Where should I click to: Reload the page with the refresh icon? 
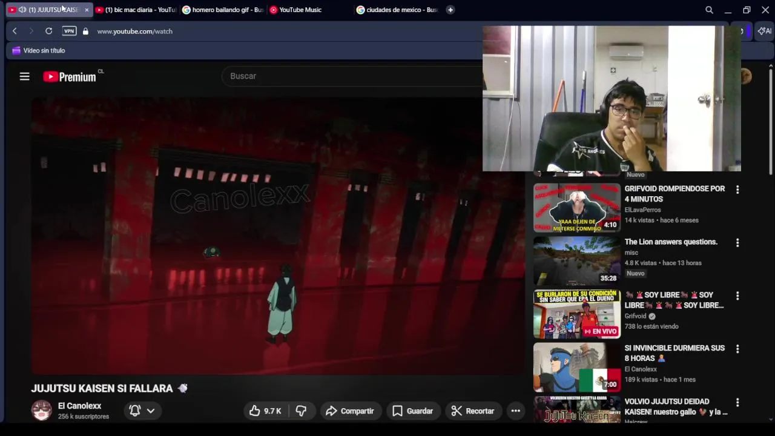pos(48,31)
